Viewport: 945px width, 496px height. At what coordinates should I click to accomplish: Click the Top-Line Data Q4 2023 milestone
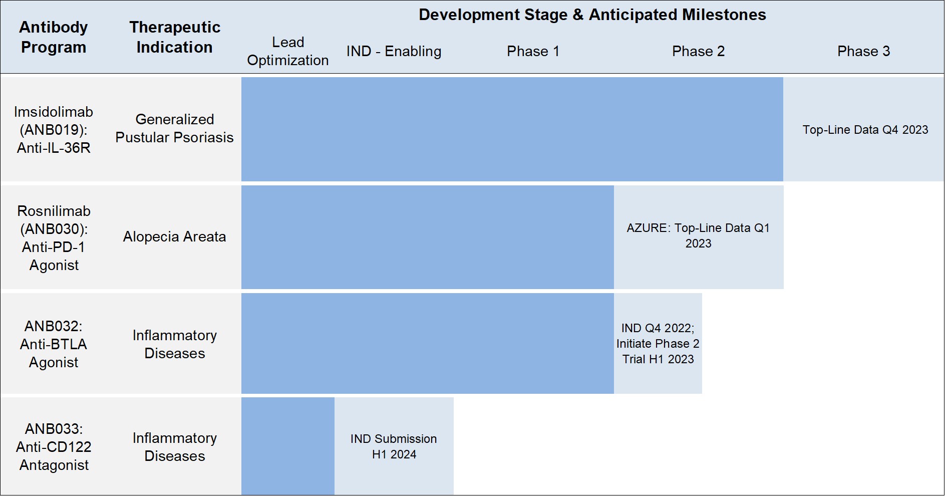click(x=865, y=130)
